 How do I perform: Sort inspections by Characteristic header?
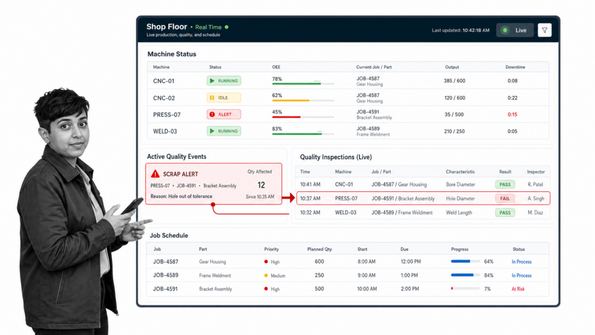coord(460,172)
